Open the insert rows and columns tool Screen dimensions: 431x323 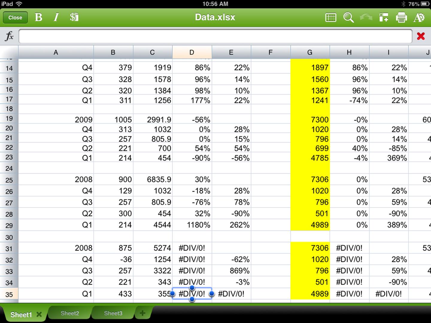coord(383,17)
